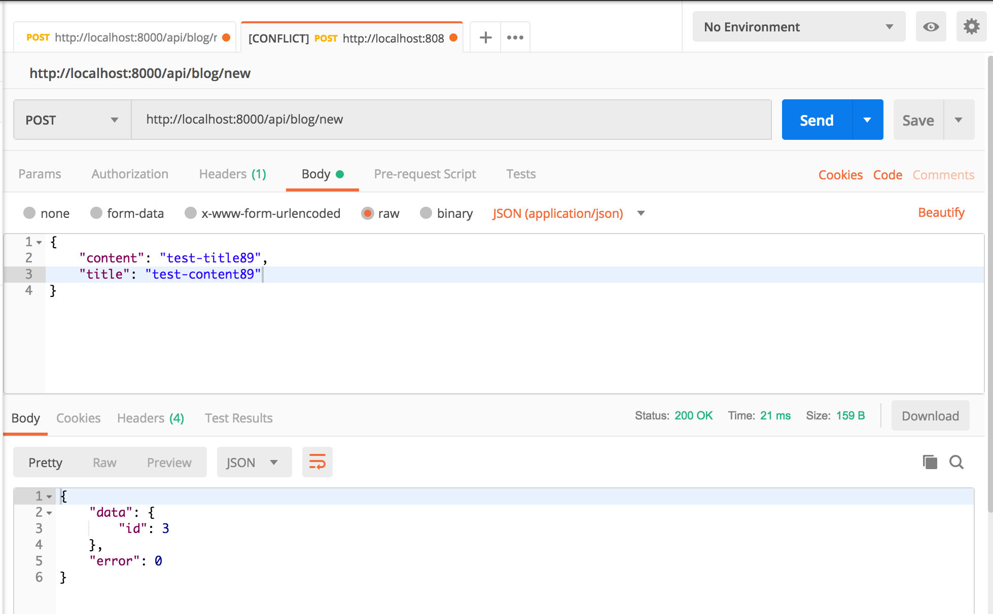993x614 pixels.
Task: Switch to Pre-request Script tab
Action: [x=424, y=174]
